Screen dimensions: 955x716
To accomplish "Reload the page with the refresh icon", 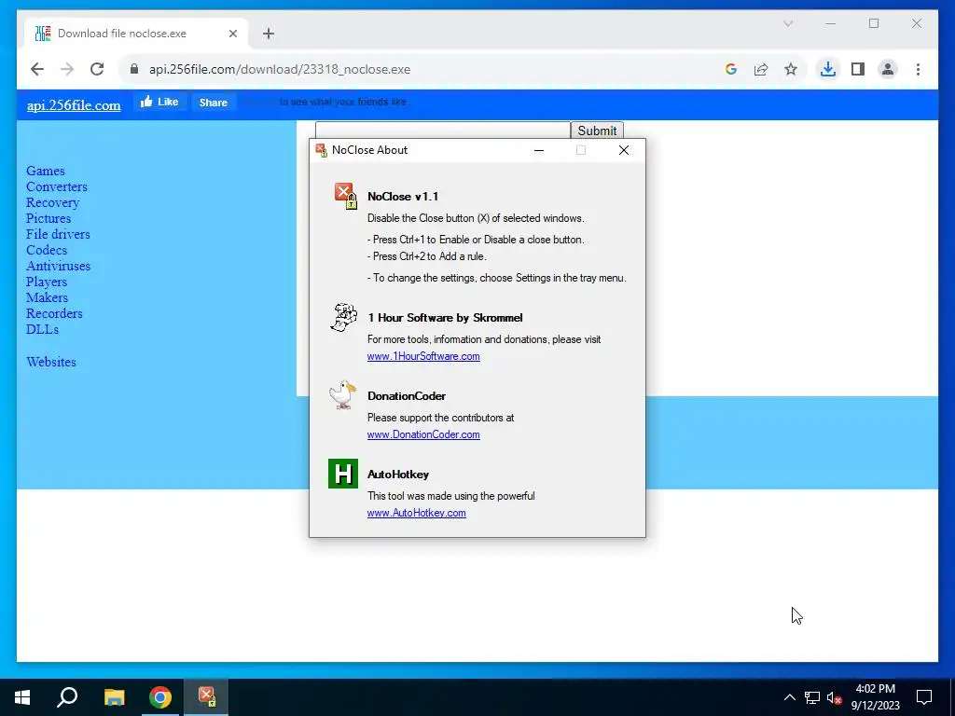I will tap(97, 69).
